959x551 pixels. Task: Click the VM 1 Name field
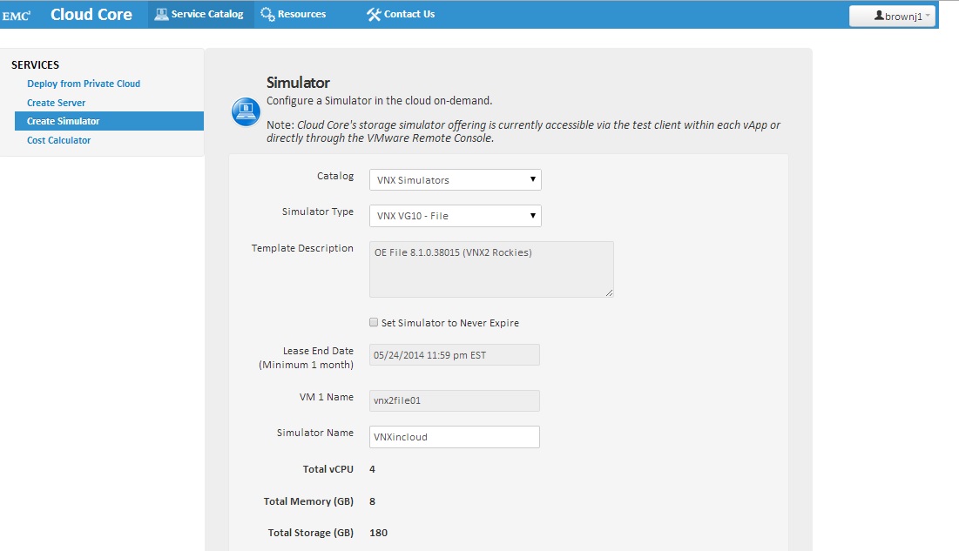pyautogui.click(x=455, y=400)
